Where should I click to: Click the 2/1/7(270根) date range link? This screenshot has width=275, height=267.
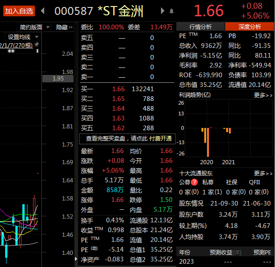[16, 46]
